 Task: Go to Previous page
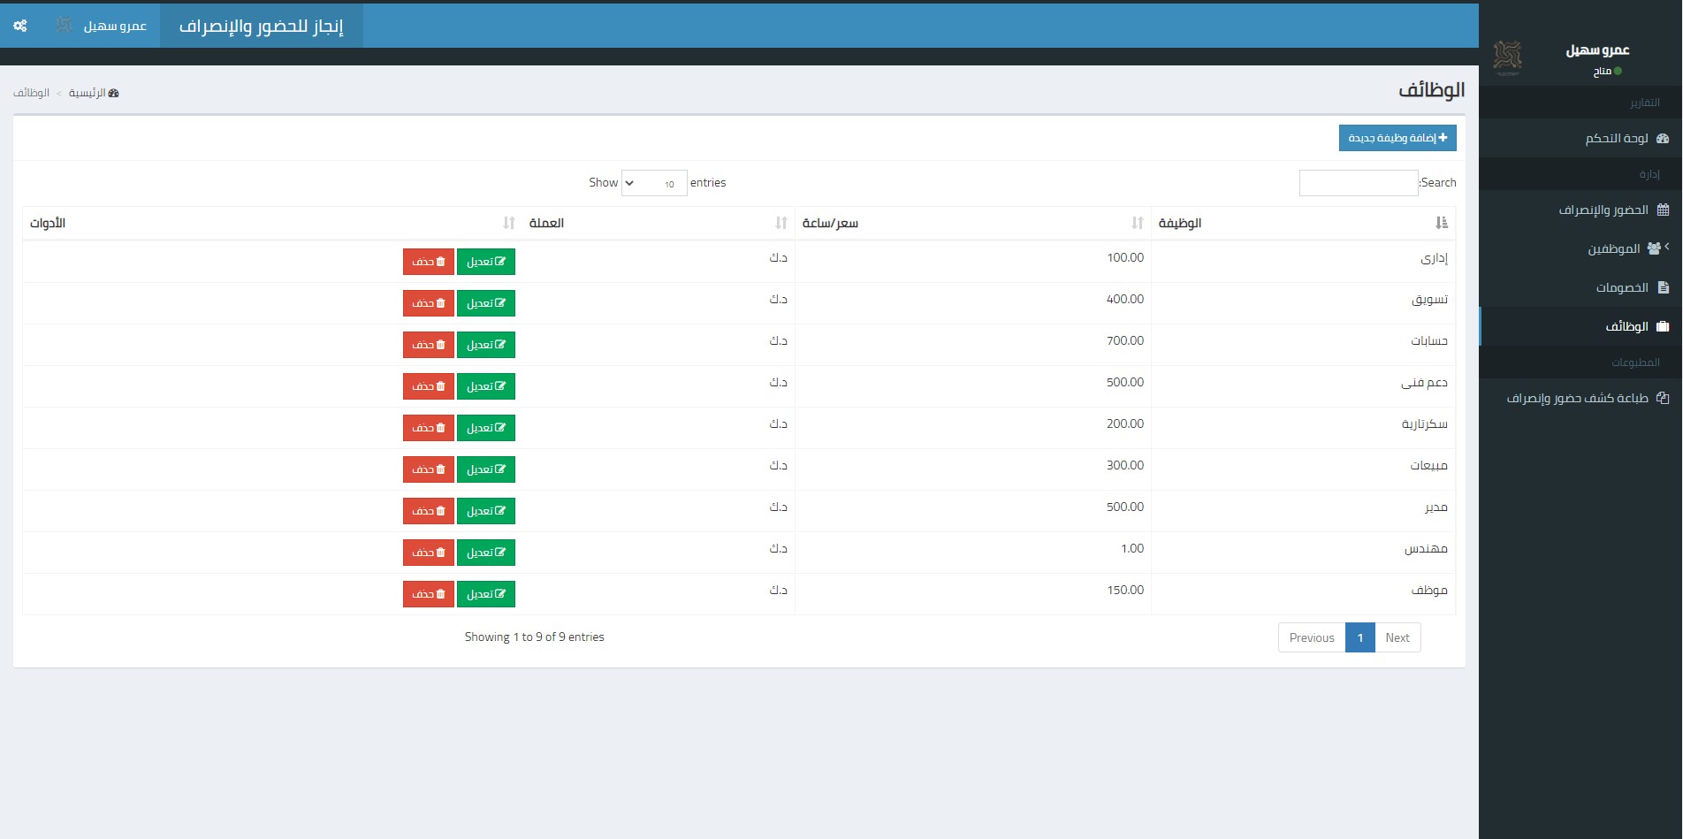click(x=1312, y=637)
